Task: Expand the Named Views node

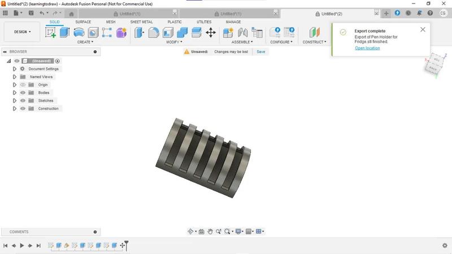Action: [x=15, y=77]
